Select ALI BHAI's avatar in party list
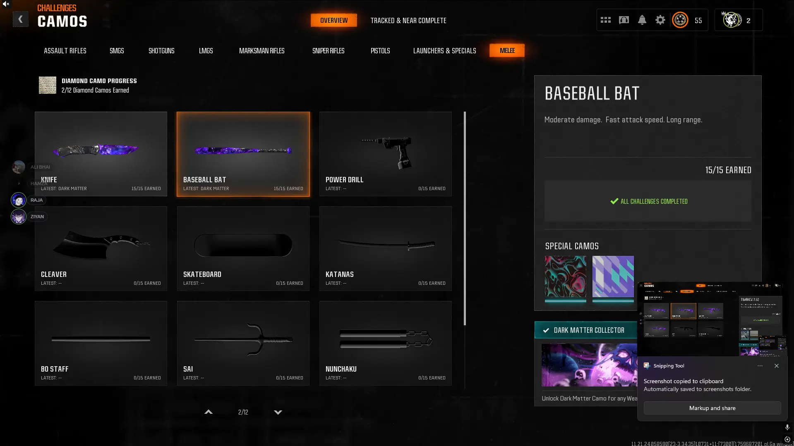This screenshot has width=794, height=446. (x=19, y=167)
